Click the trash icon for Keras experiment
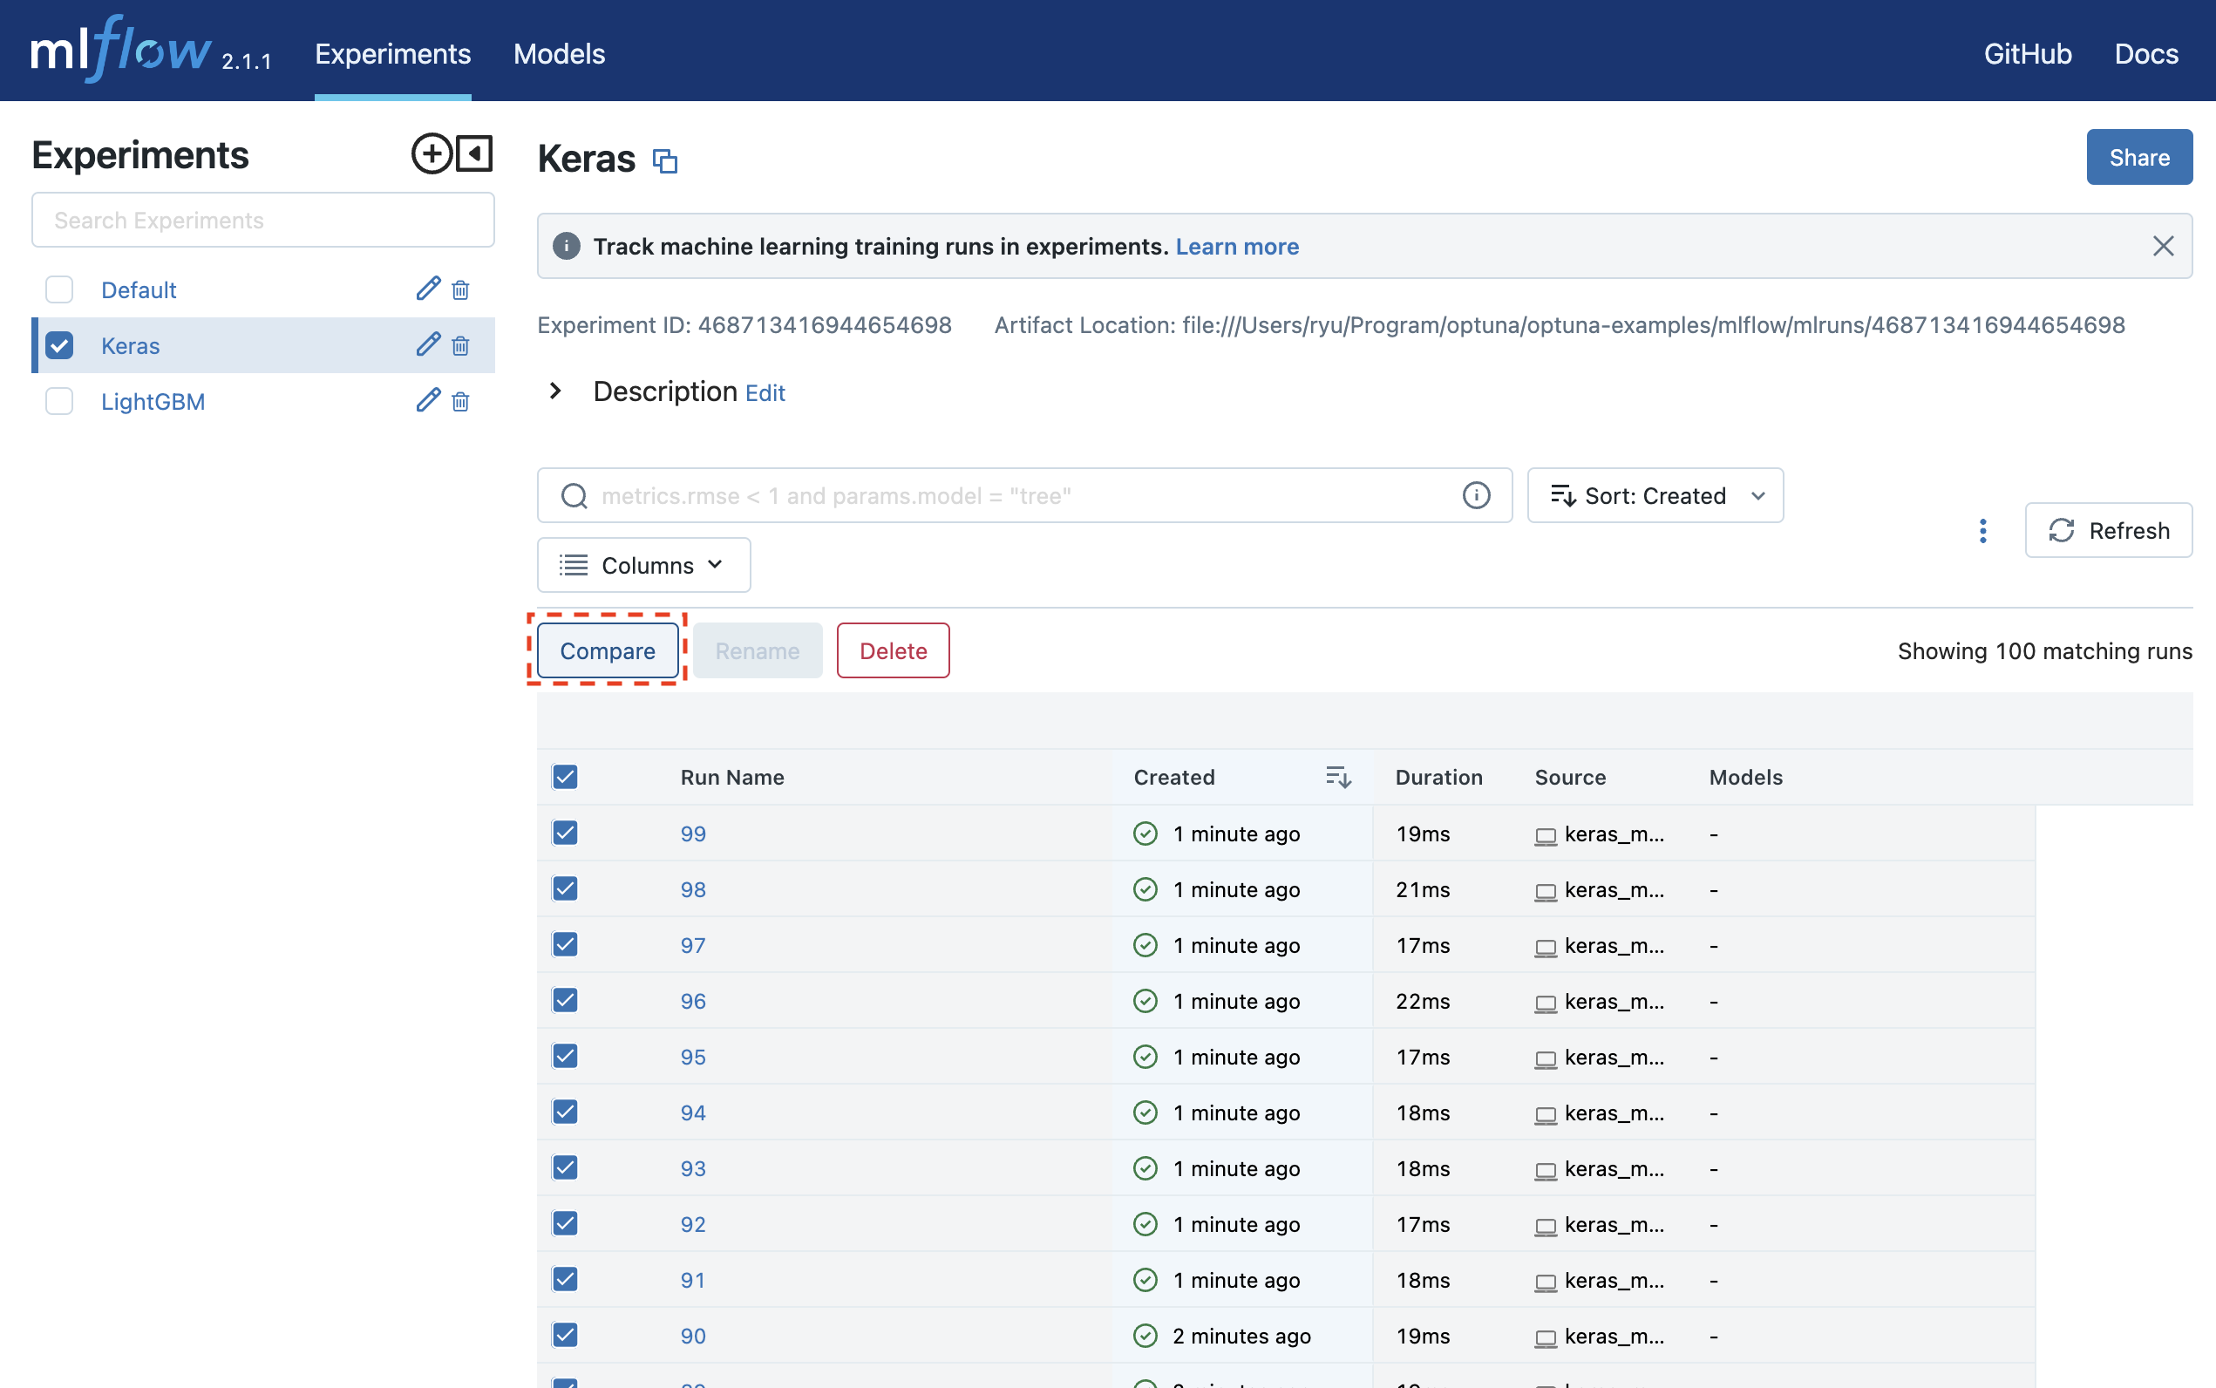 pos(460,346)
